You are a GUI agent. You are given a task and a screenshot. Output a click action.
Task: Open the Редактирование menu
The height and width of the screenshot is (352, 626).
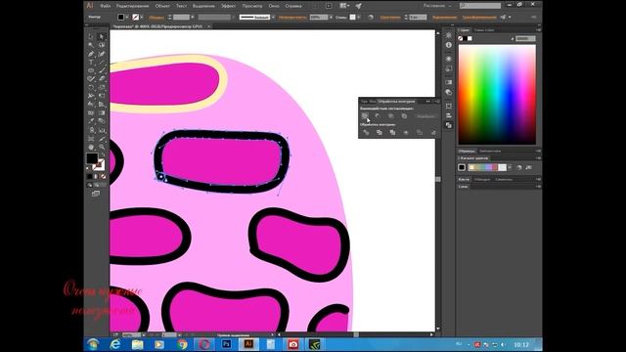pyautogui.click(x=133, y=6)
